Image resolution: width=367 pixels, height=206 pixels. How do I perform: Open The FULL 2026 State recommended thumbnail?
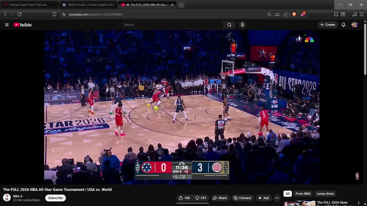click(299, 203)
